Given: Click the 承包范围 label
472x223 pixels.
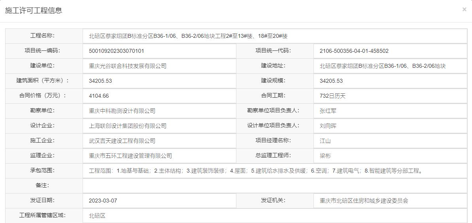Looking at the screenshot, I should 42,171.
